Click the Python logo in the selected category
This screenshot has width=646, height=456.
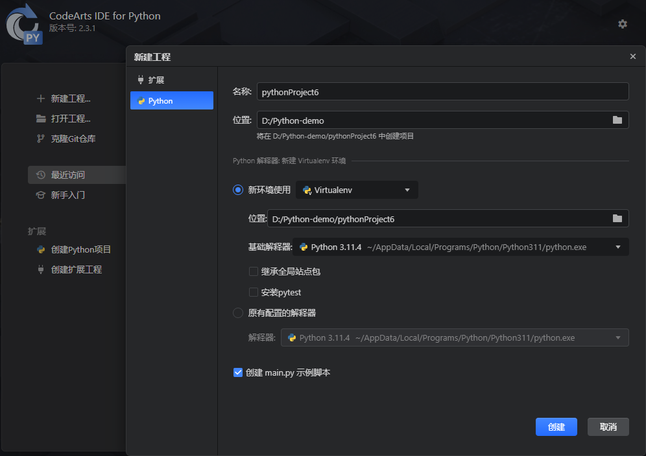pos(141,101)
